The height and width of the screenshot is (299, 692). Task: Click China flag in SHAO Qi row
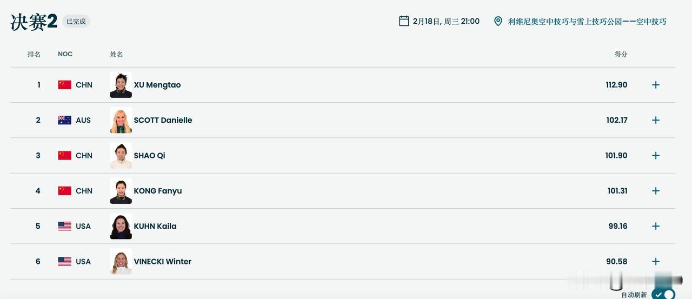click(65, 156)
